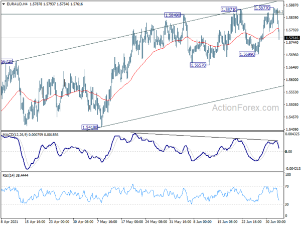
Task: Select the 1.54180 low price label
Action: [x=90, y=127]
